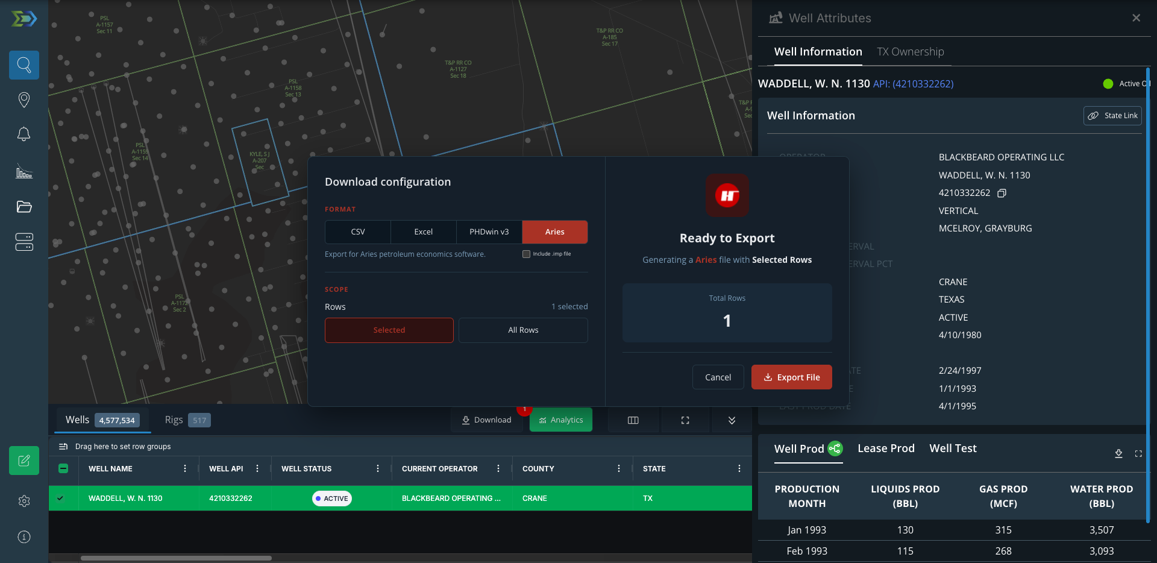Click the MCELROY, GRAYBURG field value
1157x563 pixels.
(x=985, y=228)
